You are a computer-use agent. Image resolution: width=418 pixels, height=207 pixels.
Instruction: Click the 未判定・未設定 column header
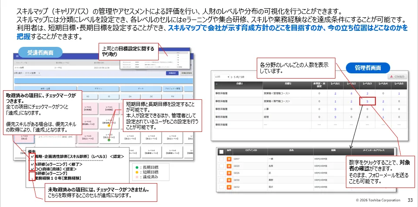pyautogui.click(x=318, y=85)
